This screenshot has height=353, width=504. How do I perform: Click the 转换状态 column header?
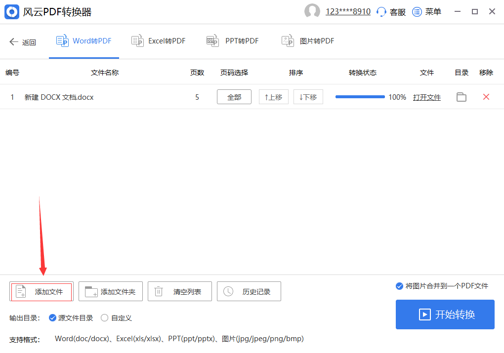pyautogui.click(x=363, y=73)
